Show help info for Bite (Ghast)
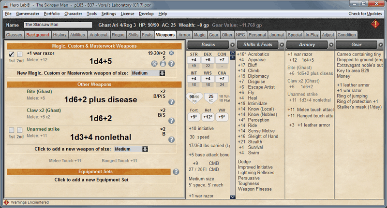The image size is (387, 208). point(172,102)
